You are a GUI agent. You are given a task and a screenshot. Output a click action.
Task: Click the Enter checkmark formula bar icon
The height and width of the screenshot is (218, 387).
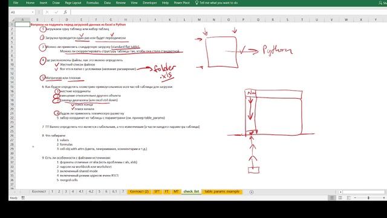(56, 12)
